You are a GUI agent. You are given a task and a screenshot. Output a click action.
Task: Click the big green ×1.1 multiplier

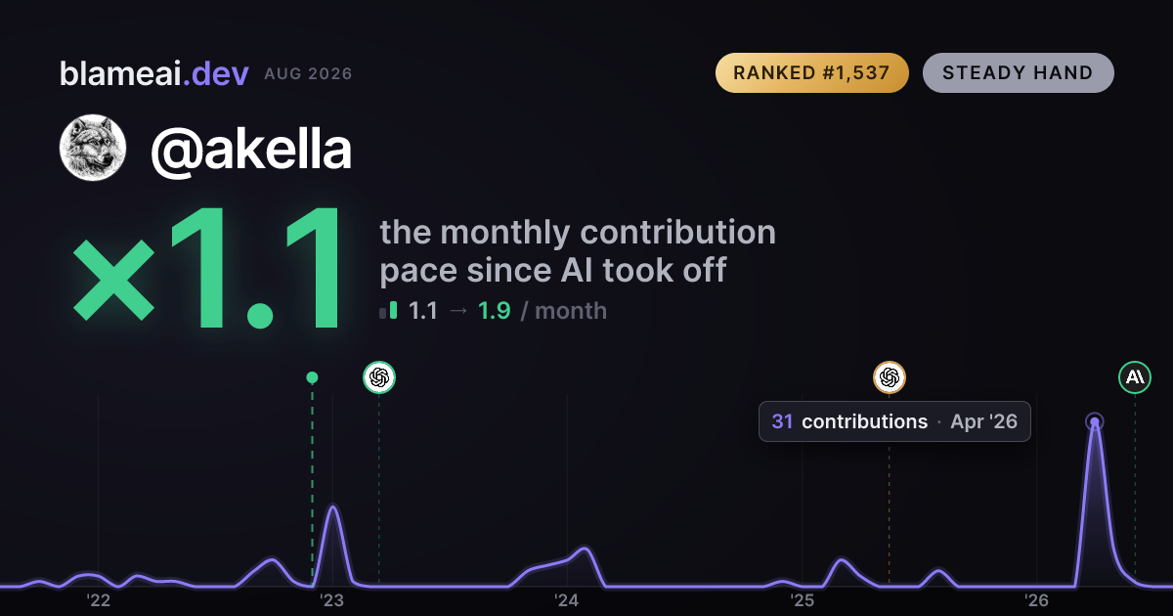pos(209,272)
